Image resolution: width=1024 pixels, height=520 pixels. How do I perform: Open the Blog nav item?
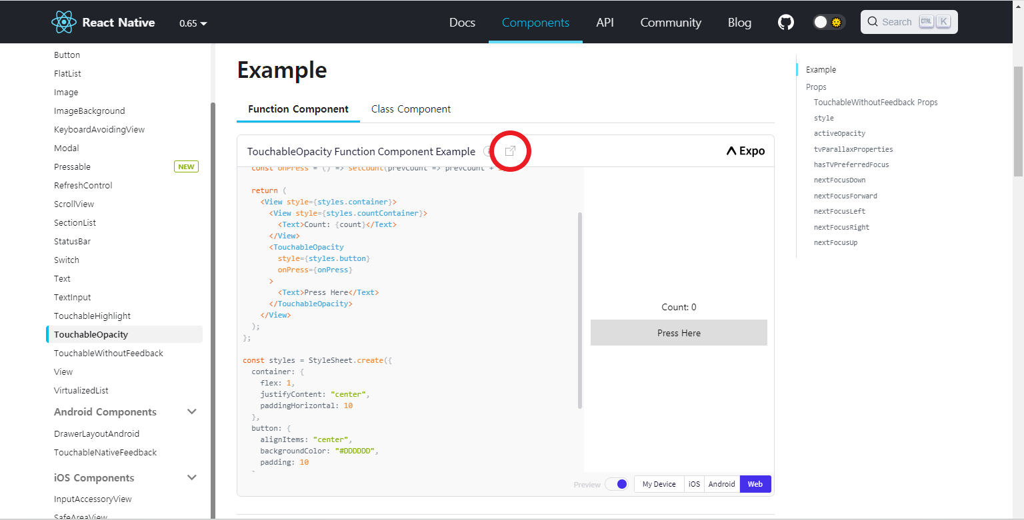[739, 22]
